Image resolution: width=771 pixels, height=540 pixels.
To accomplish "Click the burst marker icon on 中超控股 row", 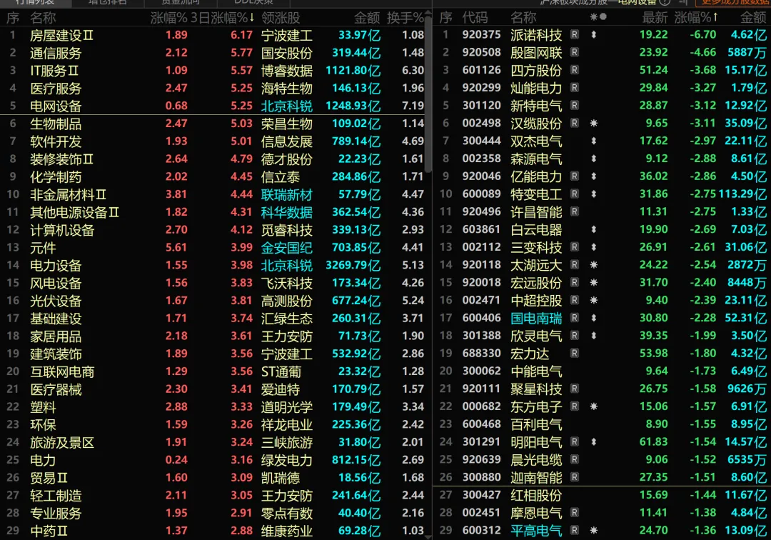I will (x=593, y=300).
